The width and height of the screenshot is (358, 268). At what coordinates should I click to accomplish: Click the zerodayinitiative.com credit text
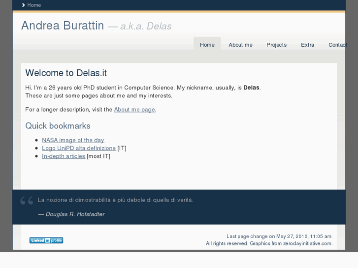pos(308,243)
